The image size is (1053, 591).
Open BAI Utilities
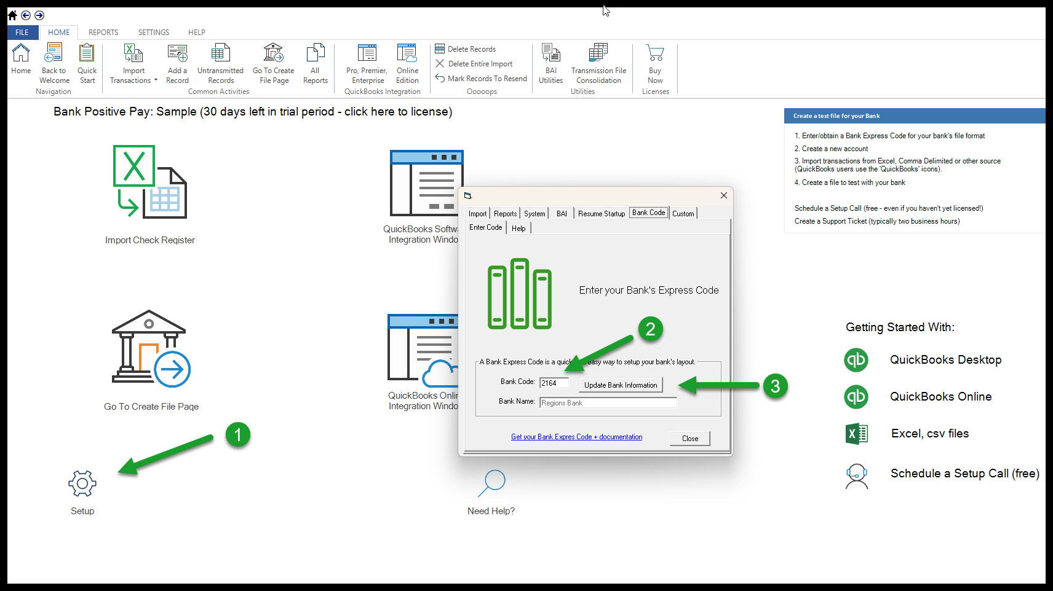[550, 64]
